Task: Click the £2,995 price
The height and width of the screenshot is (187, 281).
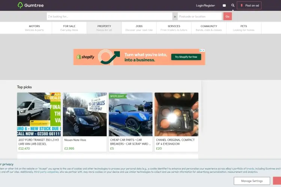Action: click(69, 148)
